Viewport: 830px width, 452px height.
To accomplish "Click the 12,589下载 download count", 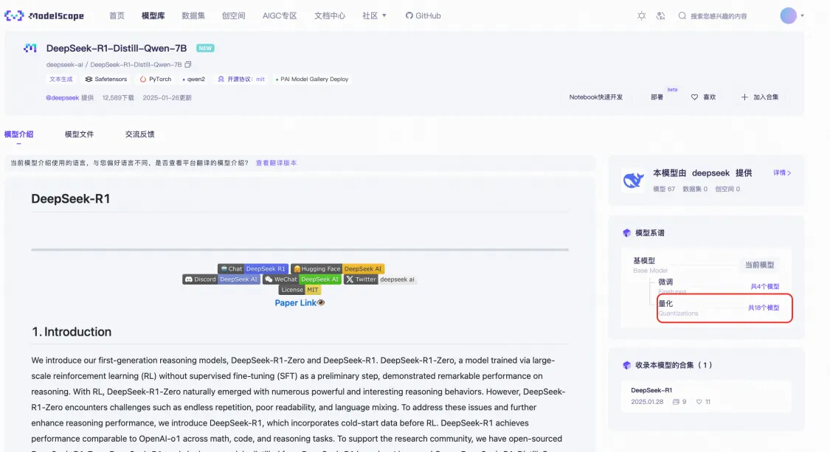I will (118, 98).
